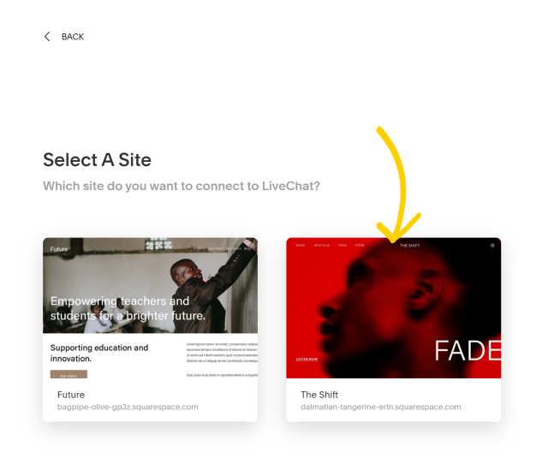Click Blog in Future preview navigation
Image resolution: width=560 pixels, height=476 pixels.
[247, 248]
